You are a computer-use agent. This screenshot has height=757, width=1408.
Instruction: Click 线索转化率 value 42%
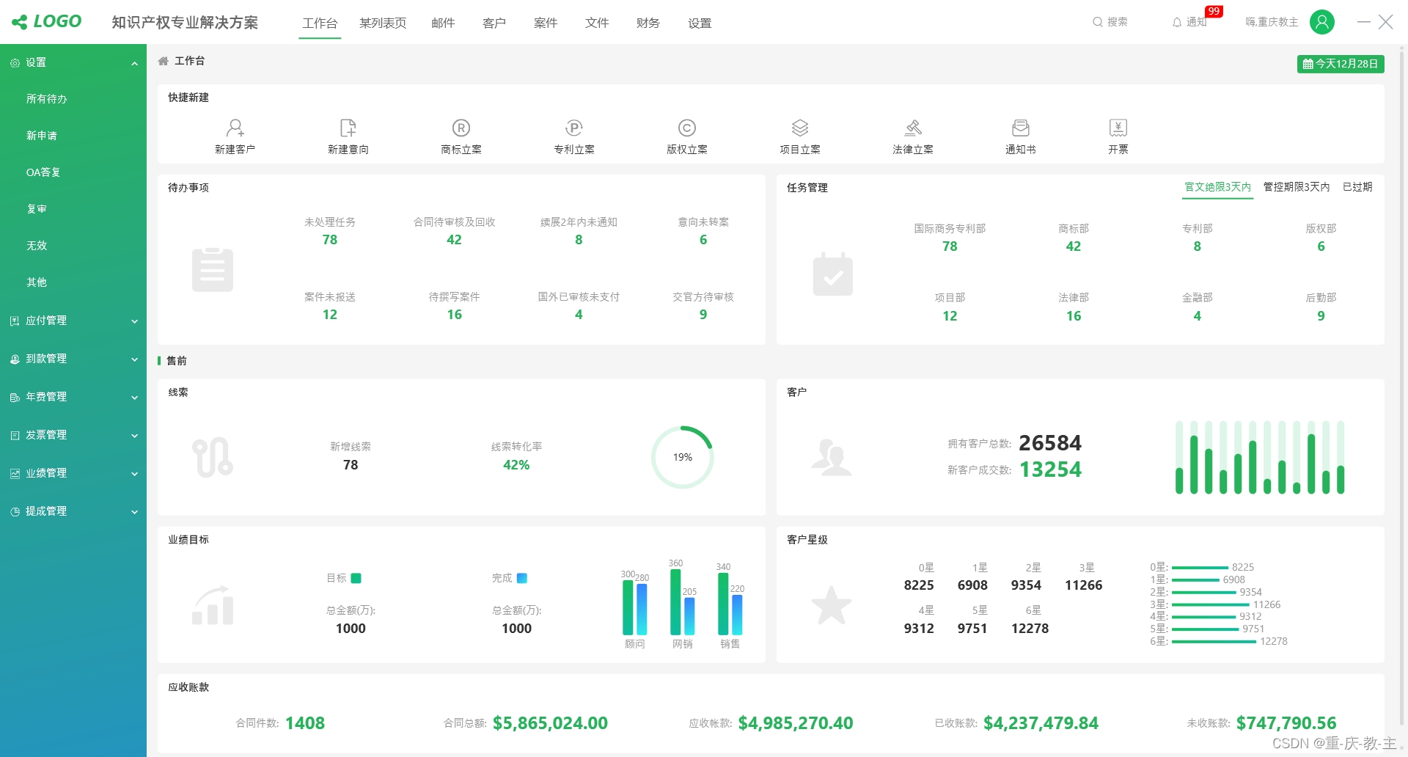(x=516, y=465)
